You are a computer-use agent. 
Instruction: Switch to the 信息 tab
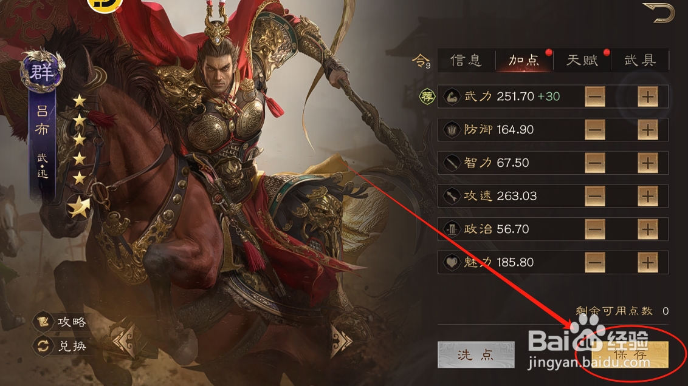pyautogui.click(x=466, y=60)
